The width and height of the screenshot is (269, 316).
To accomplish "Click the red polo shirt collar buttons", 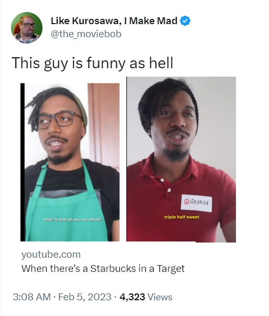I will point(166,185).
